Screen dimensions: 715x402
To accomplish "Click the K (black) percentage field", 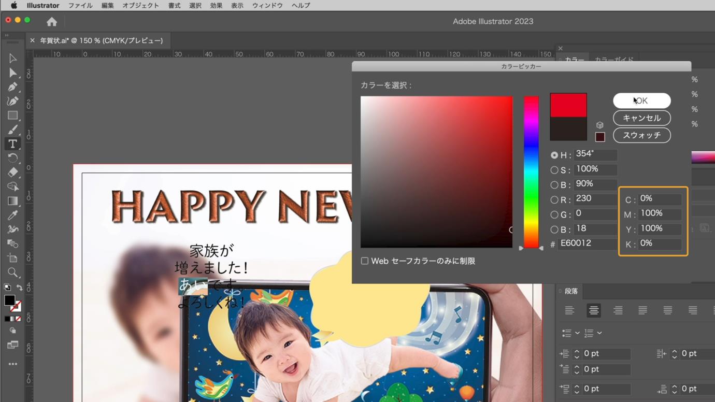I will (x=659, y=243).
